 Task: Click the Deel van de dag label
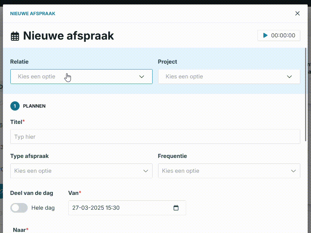pos(31,193)
